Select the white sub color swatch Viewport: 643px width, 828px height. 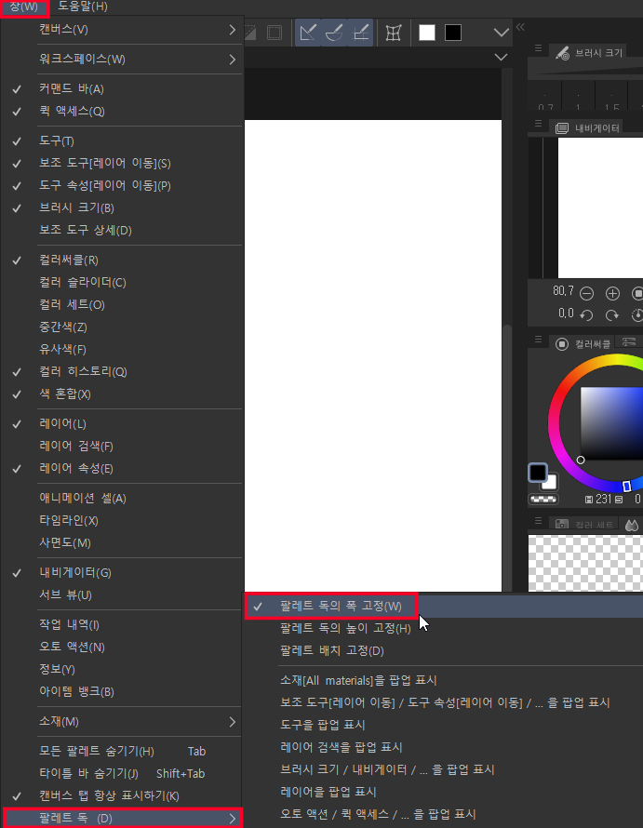coord(551,483)
